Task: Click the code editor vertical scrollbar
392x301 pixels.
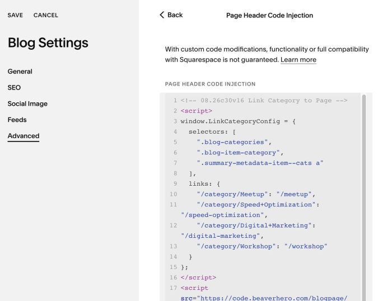Action: click(x=364, y=197)
